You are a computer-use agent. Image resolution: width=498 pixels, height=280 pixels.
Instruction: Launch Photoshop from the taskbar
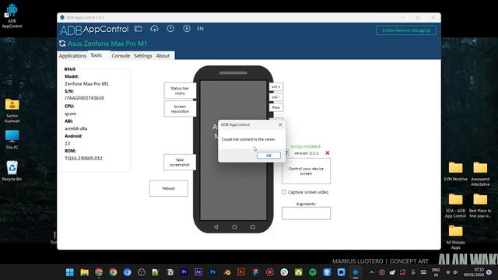click(212, 272)
